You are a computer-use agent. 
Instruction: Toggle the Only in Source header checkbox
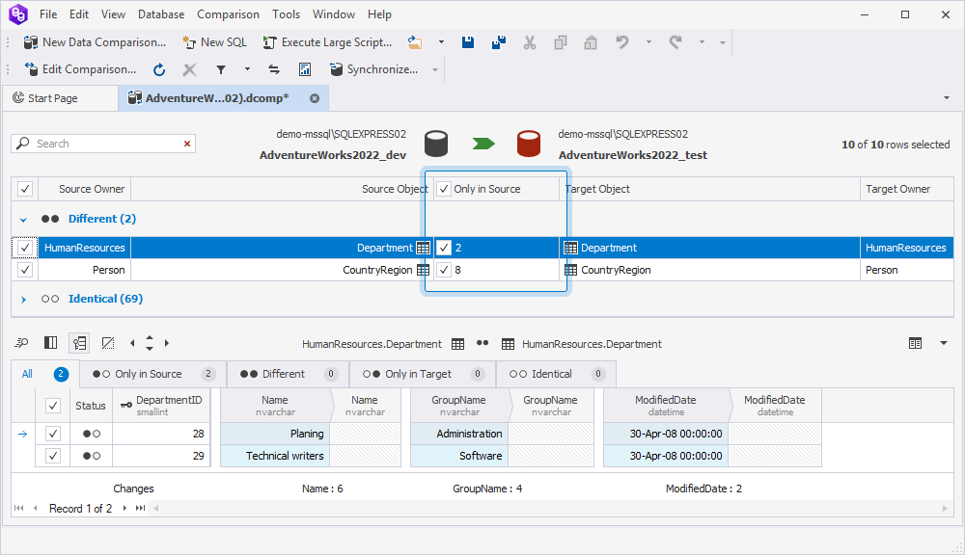tap(444, 189)
